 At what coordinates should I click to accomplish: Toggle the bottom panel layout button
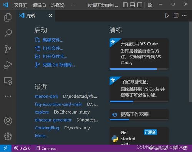[132, 5]
